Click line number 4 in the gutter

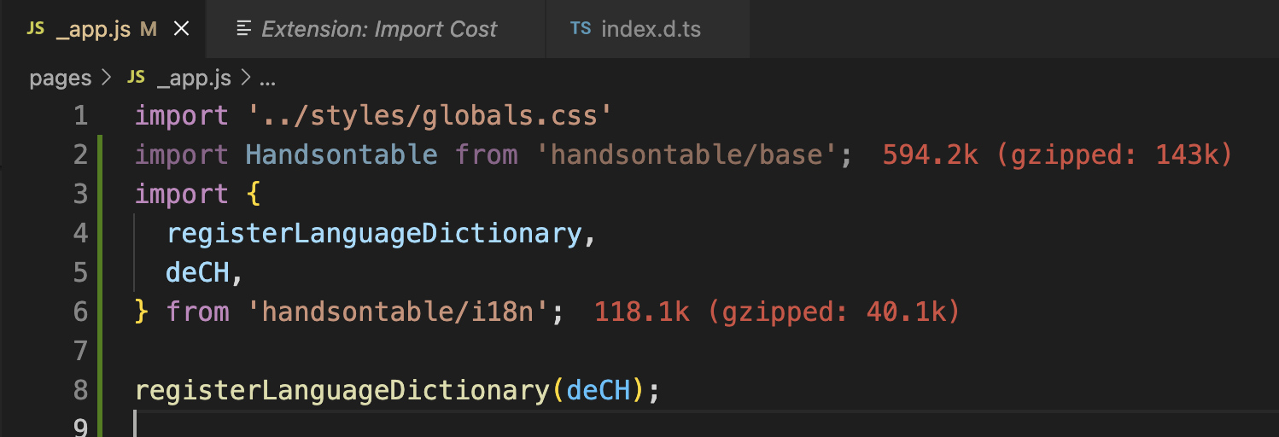[80, 233]
